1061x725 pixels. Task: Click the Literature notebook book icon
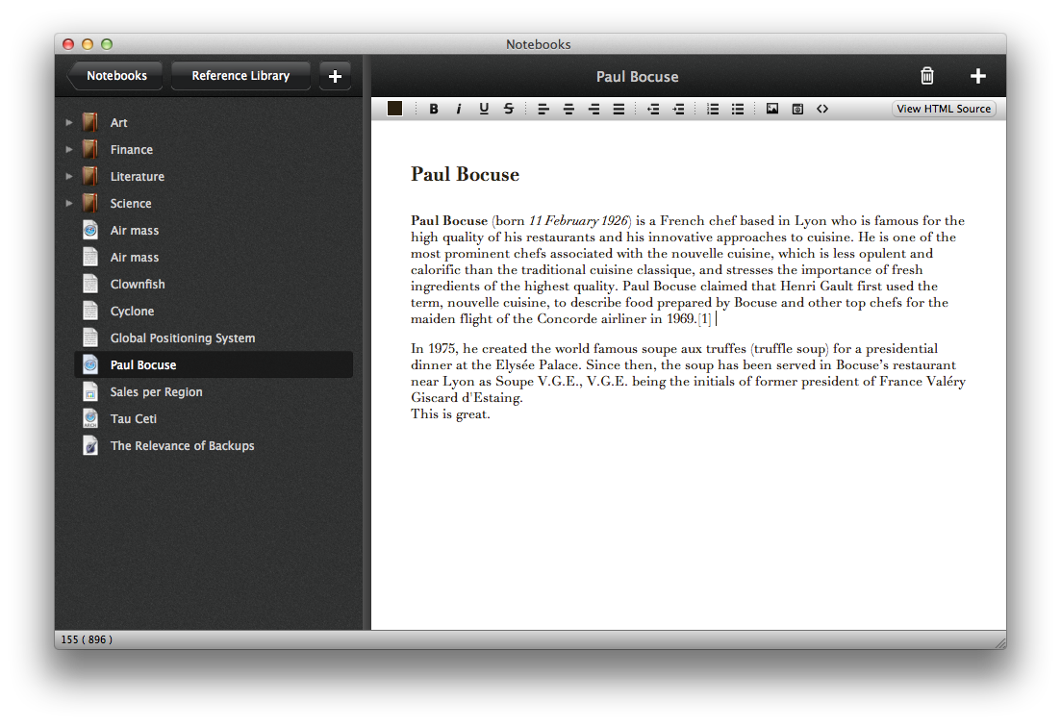point(90,177)
